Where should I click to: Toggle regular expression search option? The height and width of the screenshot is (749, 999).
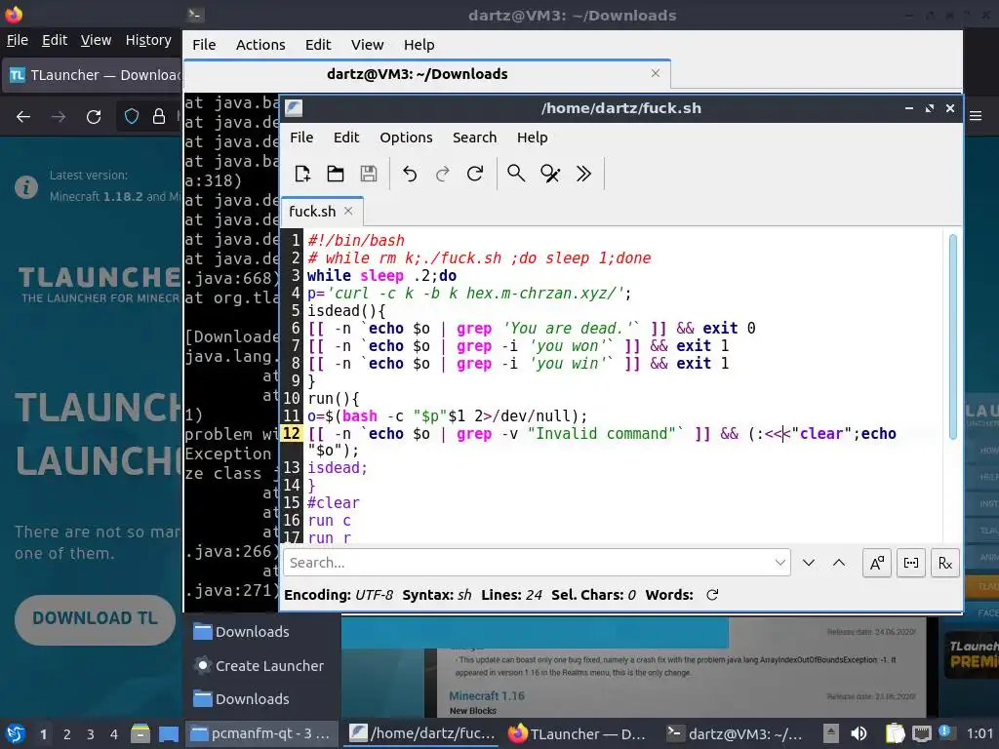click(x=944, y=563)
